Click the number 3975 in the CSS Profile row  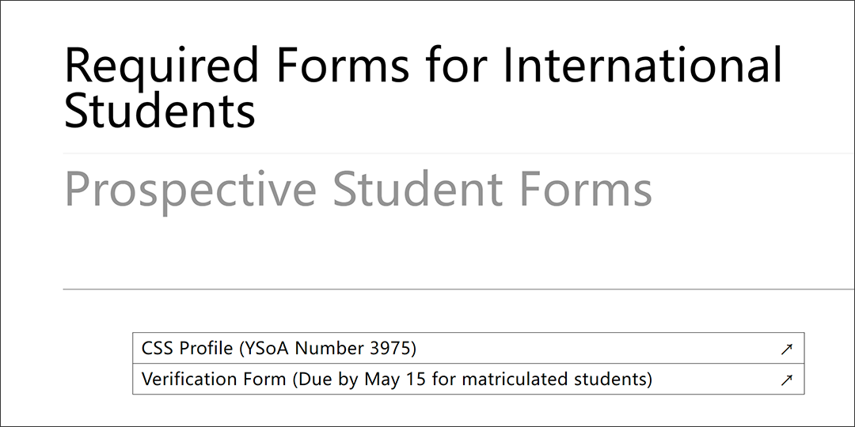click(389, 348)
